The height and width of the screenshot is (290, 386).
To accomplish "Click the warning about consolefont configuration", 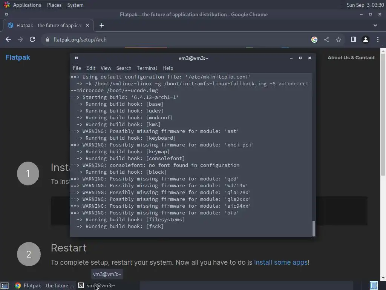I will click(155, 165).
